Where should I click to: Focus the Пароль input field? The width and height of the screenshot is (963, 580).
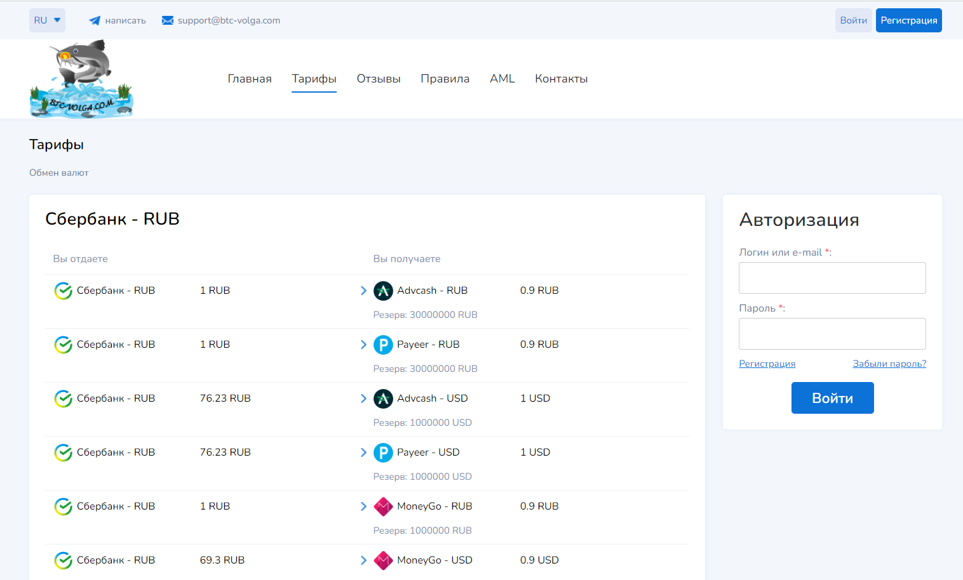832,334
